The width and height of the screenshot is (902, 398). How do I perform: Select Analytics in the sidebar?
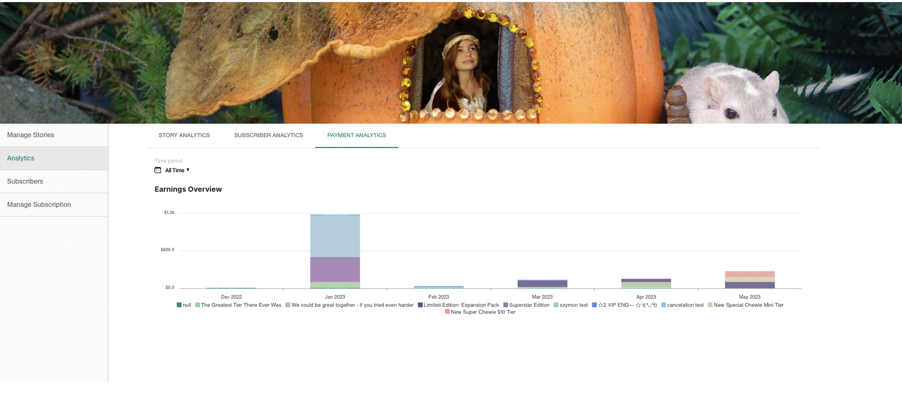pyautogui.click(x=54, y=158)
